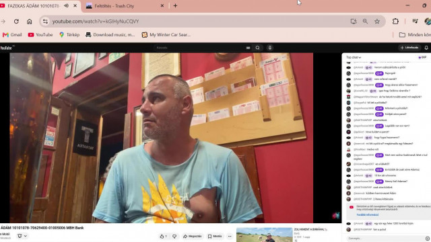Open the További információ link in chat

pyautogui.click(x=368, y=215)
